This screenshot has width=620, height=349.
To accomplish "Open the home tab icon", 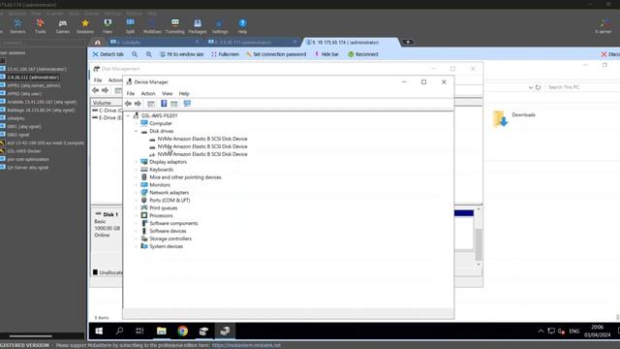I will pyautogui.click(x=97, y=43).
